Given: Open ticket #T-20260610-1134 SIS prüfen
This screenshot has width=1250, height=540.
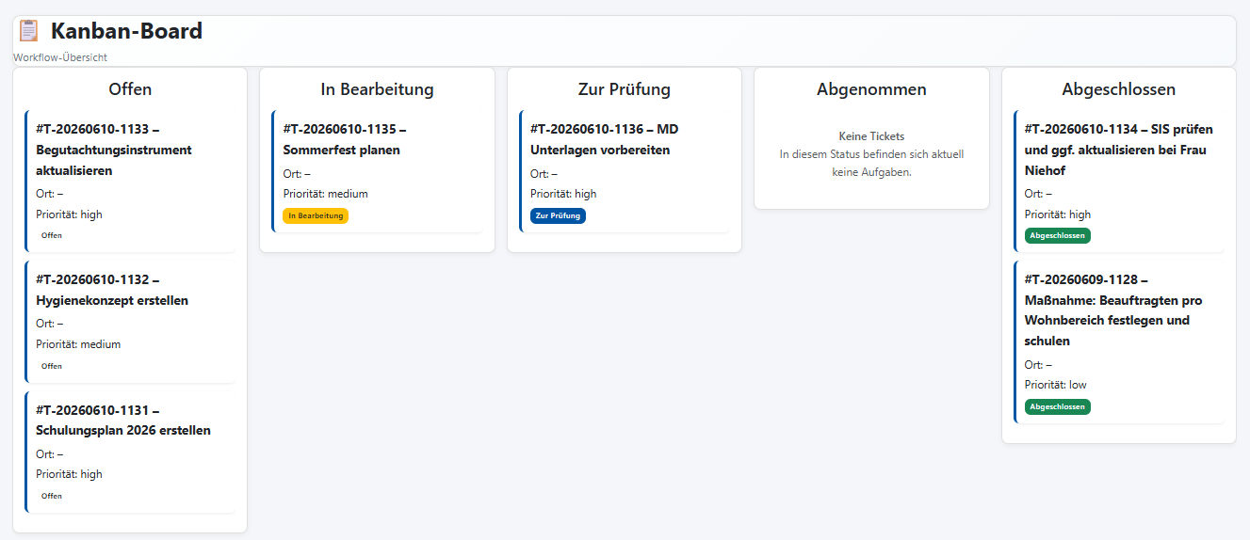Looking at the screenshot, I should (1119, 181).
